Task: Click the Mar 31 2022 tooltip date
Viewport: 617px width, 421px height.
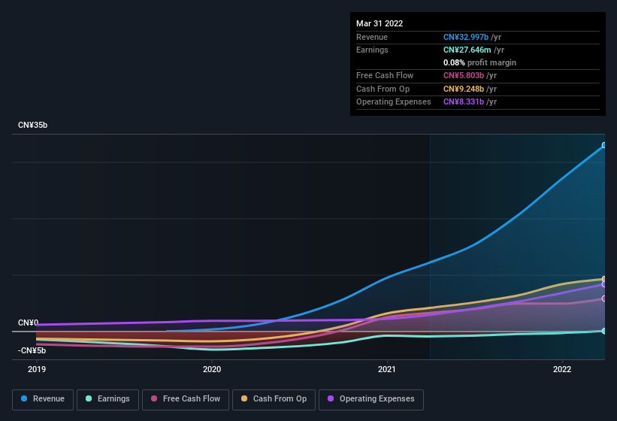Action: 380,23
